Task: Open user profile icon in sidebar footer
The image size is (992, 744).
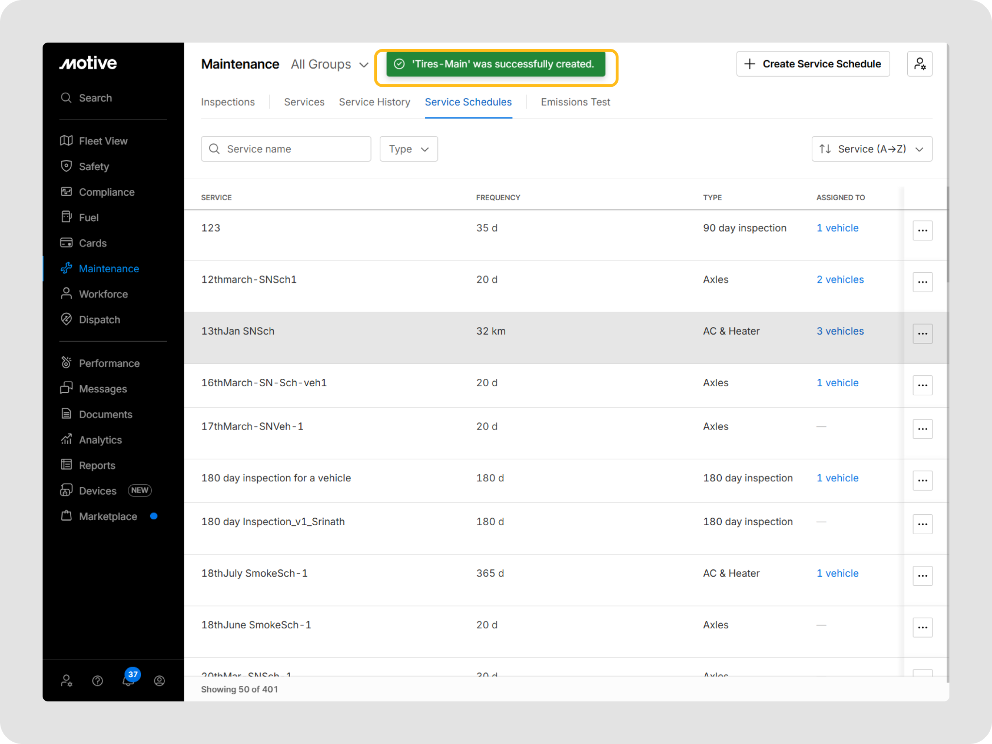Action: pyautogui.click(x=159, y=681)
